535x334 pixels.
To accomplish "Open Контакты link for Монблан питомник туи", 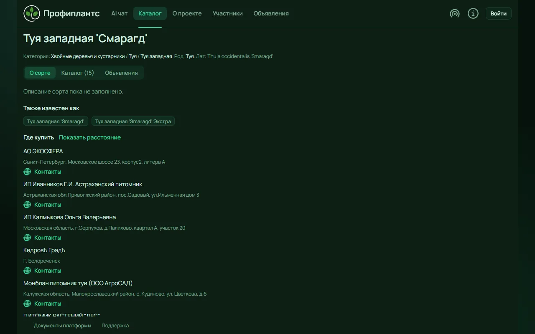I will 48,304.
